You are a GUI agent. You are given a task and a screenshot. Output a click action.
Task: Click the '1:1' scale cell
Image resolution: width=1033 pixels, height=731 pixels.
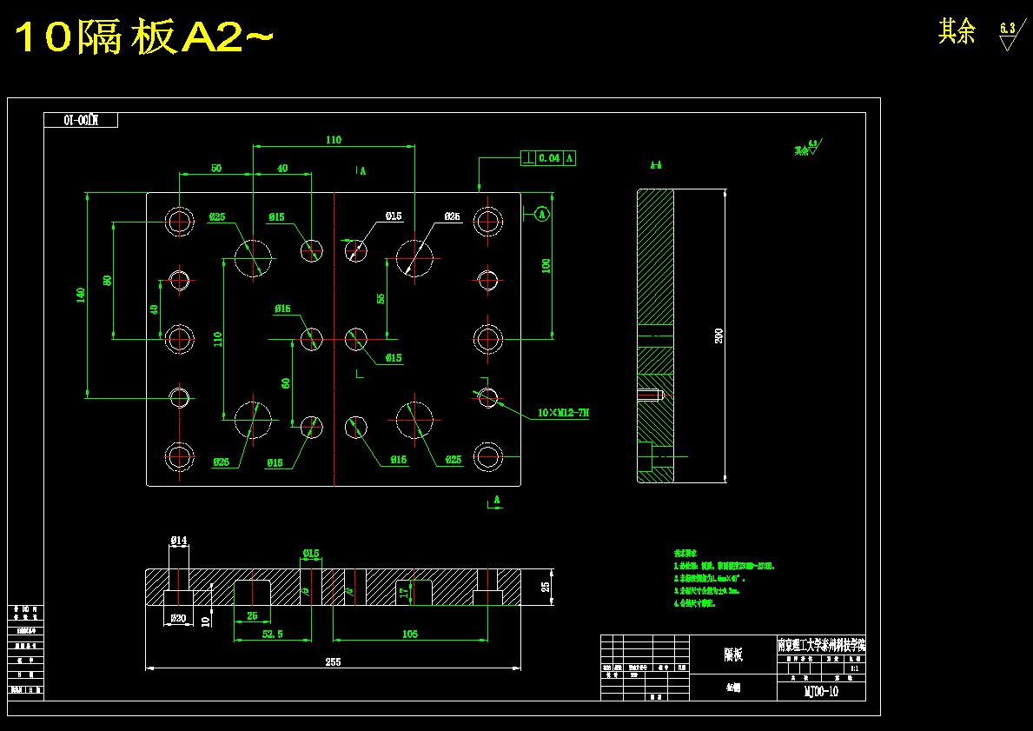(855, 668)
